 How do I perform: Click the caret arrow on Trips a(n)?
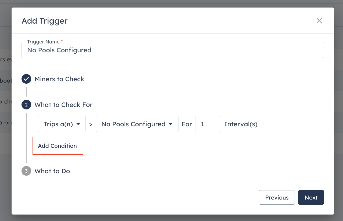coord(78,124)
